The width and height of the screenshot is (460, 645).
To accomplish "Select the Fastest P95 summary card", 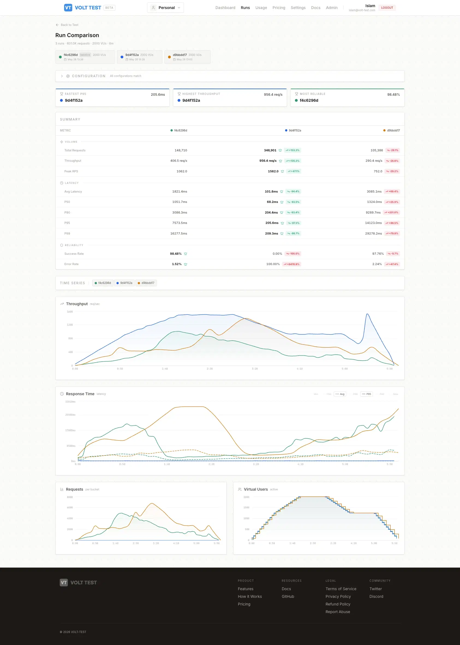I will pyautogui.click(x=112, y=98).
